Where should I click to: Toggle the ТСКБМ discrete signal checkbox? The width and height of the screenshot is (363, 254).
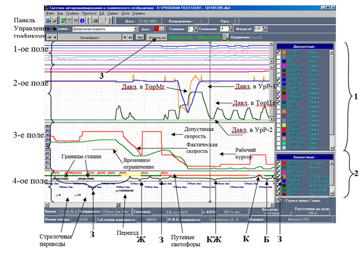[x=277, y=52]
